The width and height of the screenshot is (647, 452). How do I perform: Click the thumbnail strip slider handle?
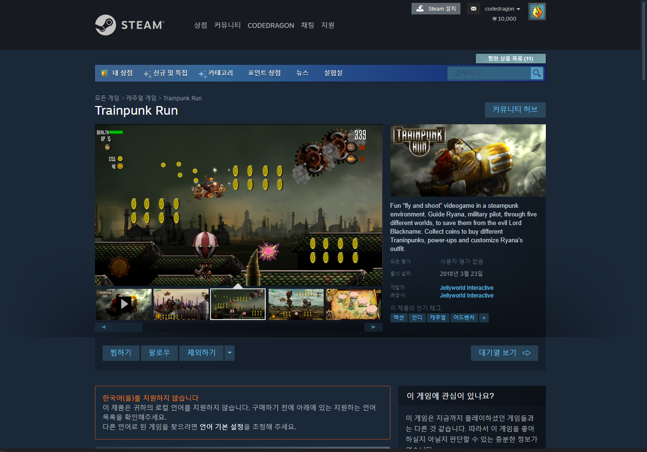click(128, 327)
